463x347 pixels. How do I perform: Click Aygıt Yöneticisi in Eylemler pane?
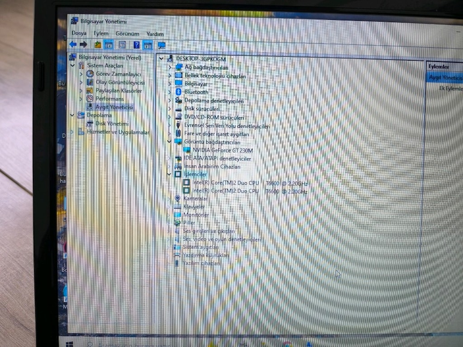point(445,78)
